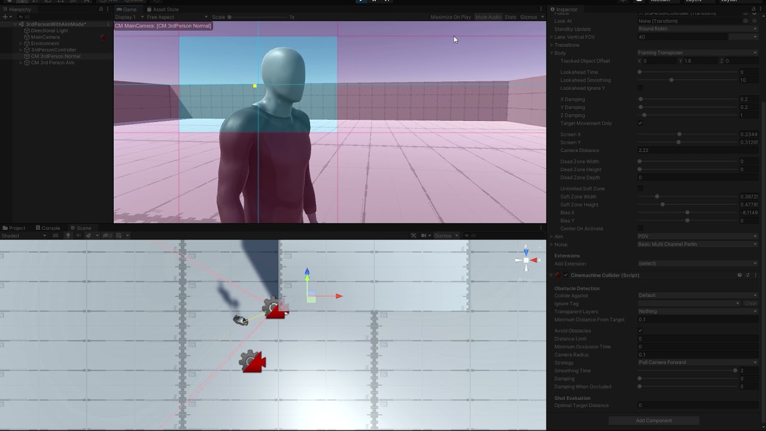Collapse the Body section in the Inspector
The image size is (766, 431).
[x=551, y=53]
